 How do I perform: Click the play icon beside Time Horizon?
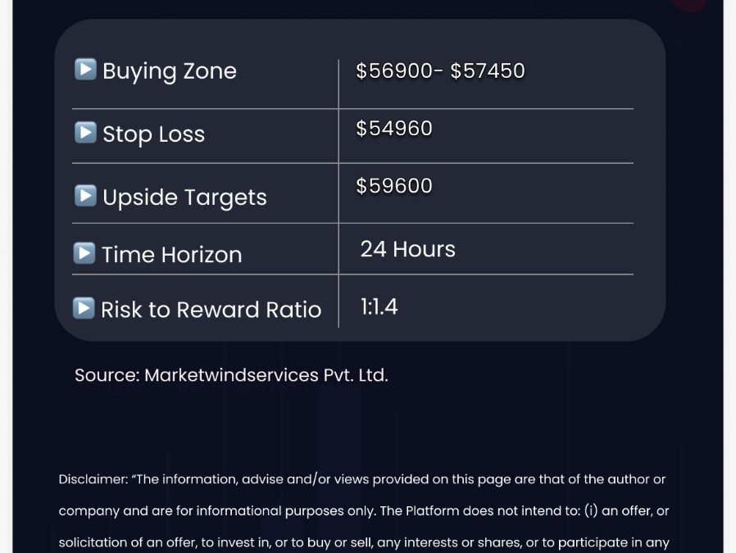tap(84, 253)
